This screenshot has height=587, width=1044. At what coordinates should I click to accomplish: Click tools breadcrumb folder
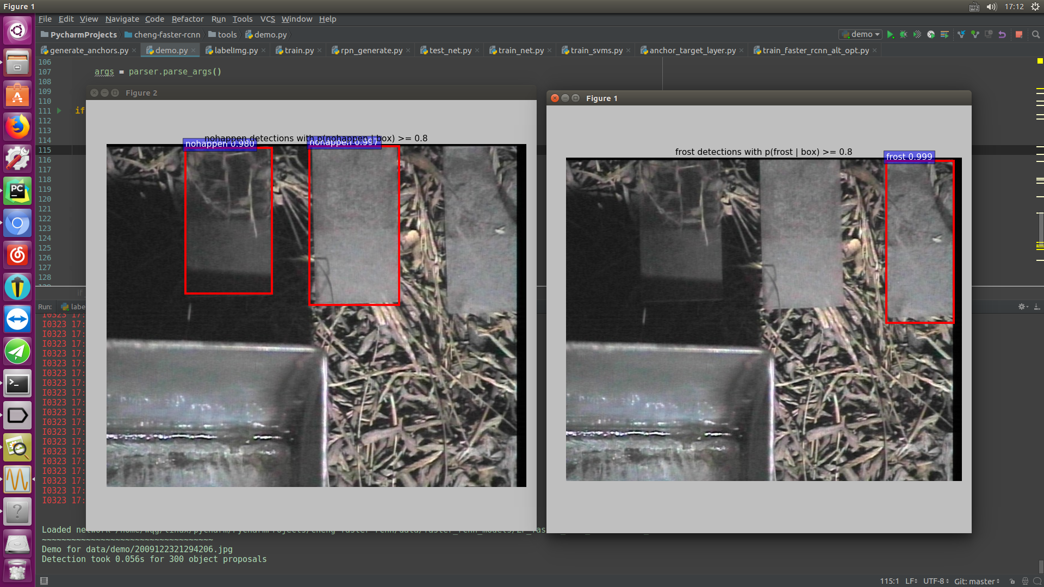click(x=222, y=35)
